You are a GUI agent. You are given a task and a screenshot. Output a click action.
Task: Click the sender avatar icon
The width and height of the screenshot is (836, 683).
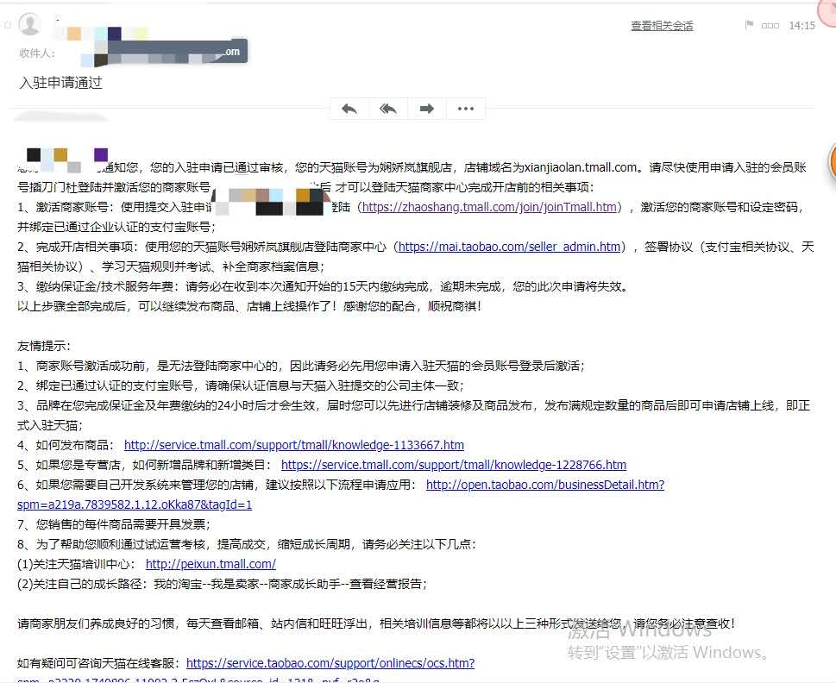[30, 24]
